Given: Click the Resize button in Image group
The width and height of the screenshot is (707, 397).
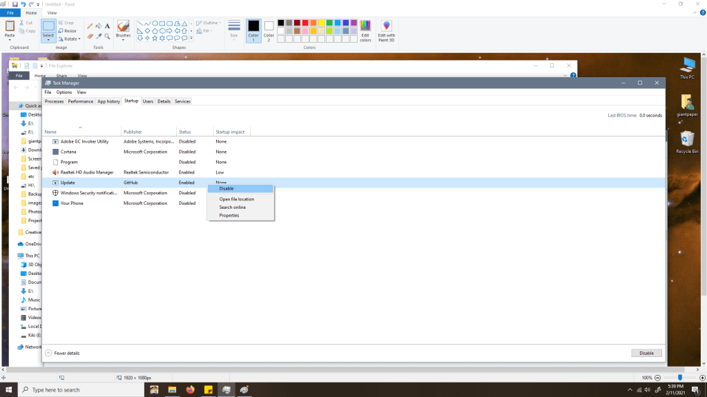Looking at the screenshot, I should click(67, 30).
